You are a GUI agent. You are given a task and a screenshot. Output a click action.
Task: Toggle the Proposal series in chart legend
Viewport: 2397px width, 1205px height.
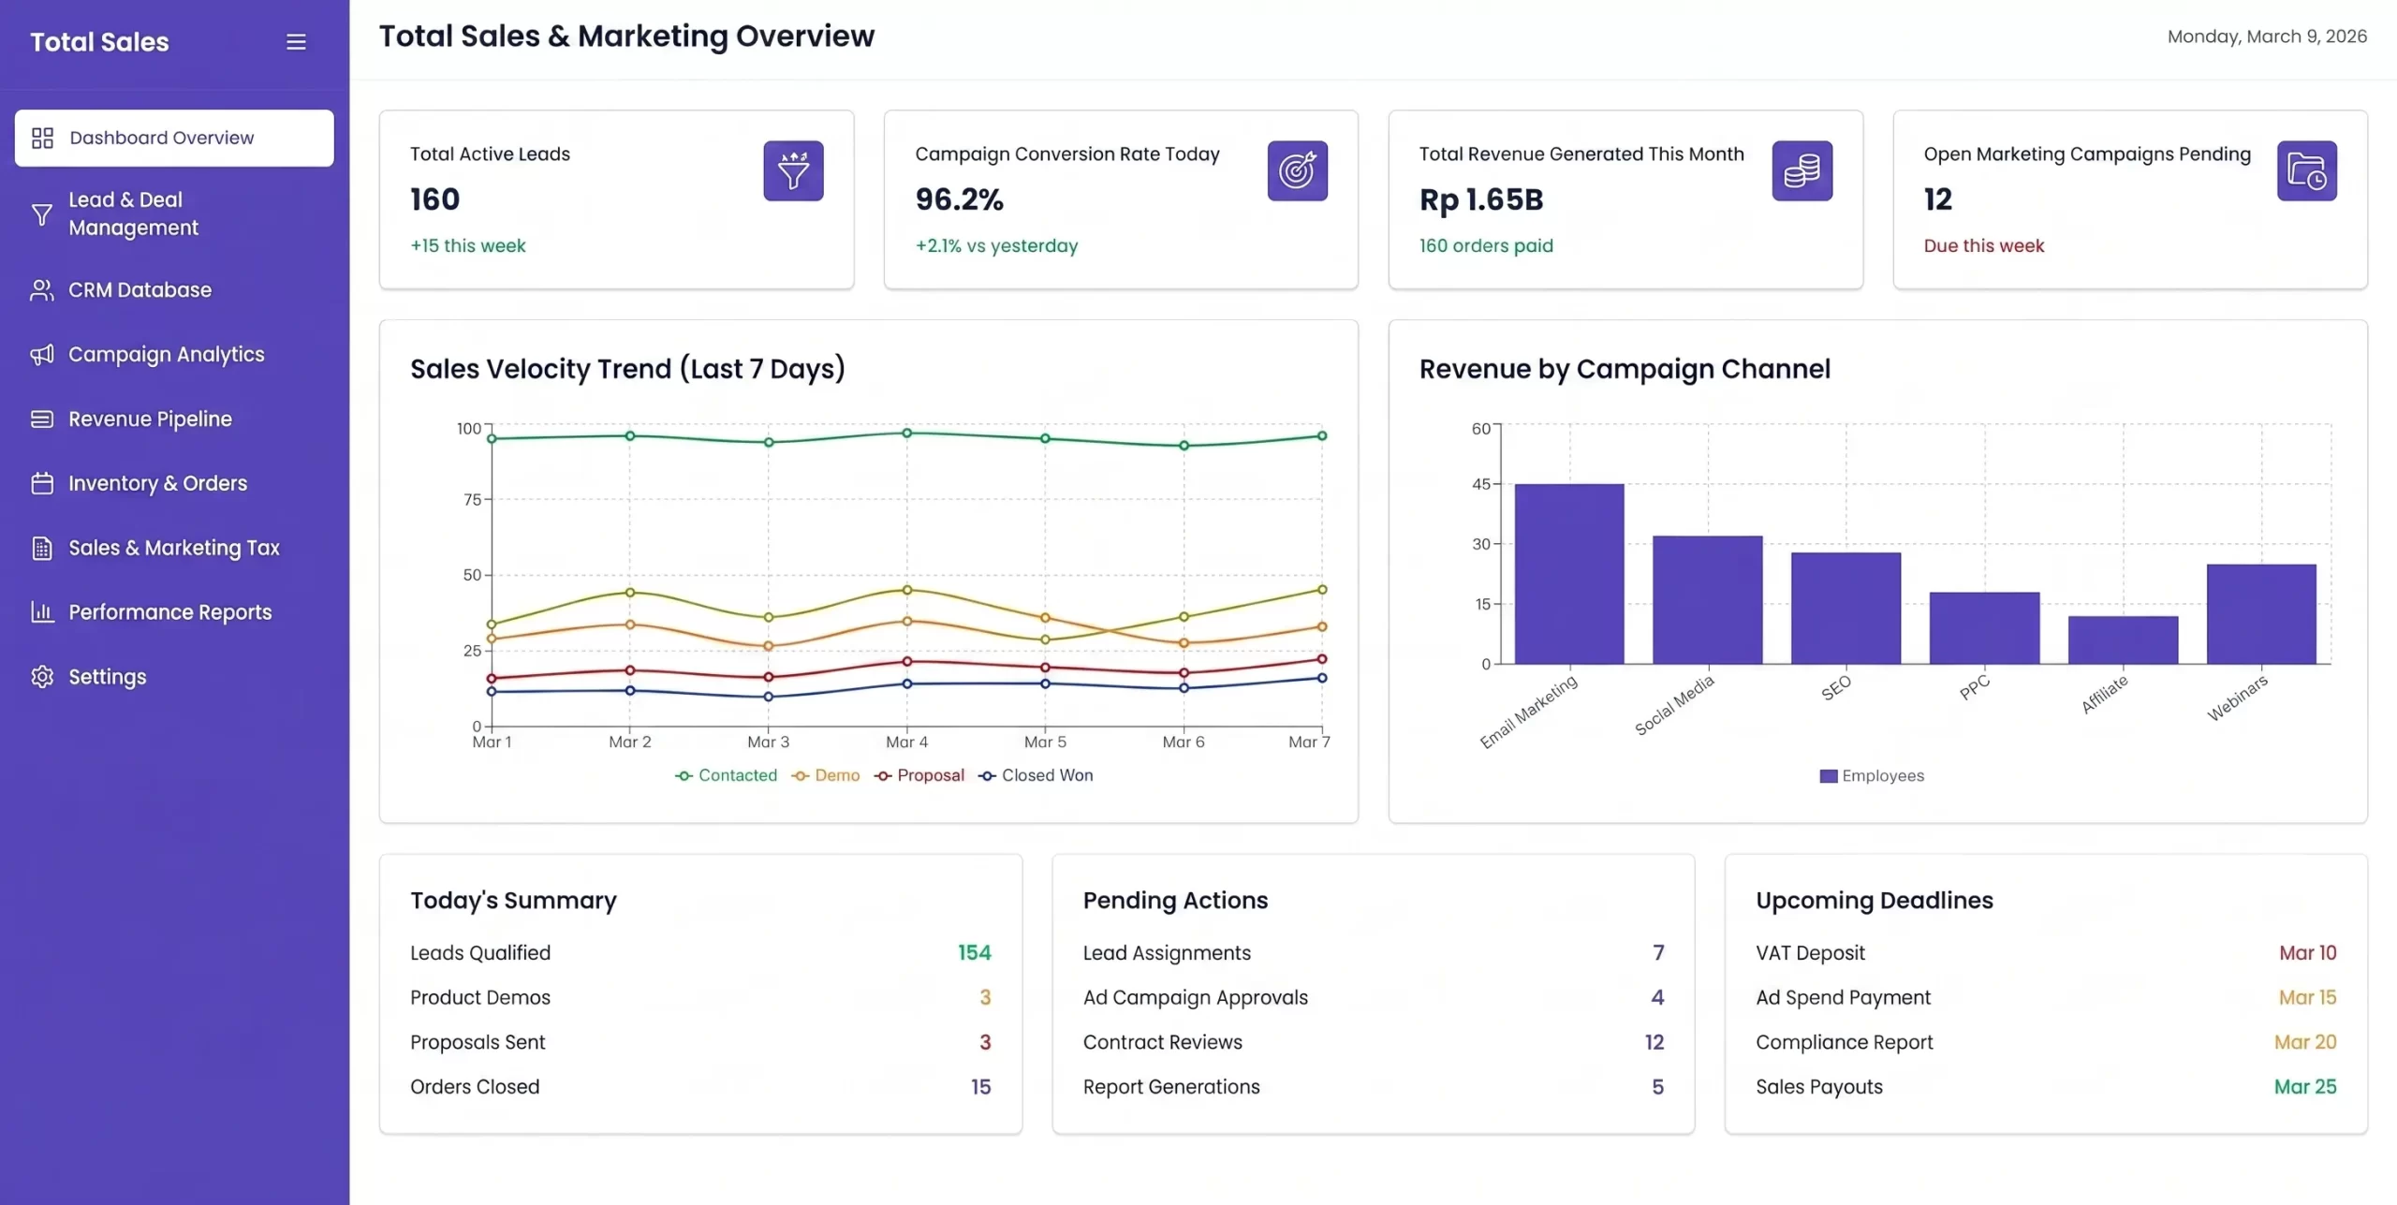tap(919, 775)
